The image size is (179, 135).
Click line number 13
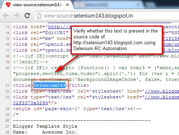pyautogui.click(x=7, y=27)
